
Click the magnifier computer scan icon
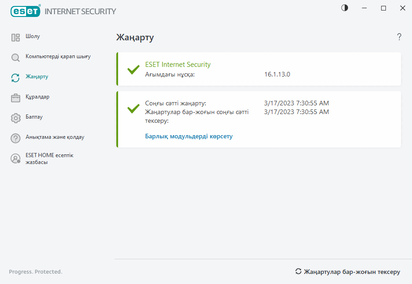16,58
